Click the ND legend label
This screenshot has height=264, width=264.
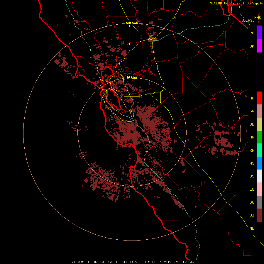(x=252, y=229)
